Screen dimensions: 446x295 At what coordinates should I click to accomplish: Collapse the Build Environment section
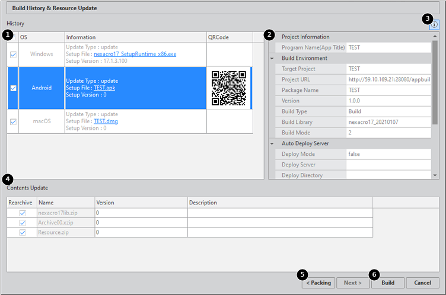coord(272,58)
